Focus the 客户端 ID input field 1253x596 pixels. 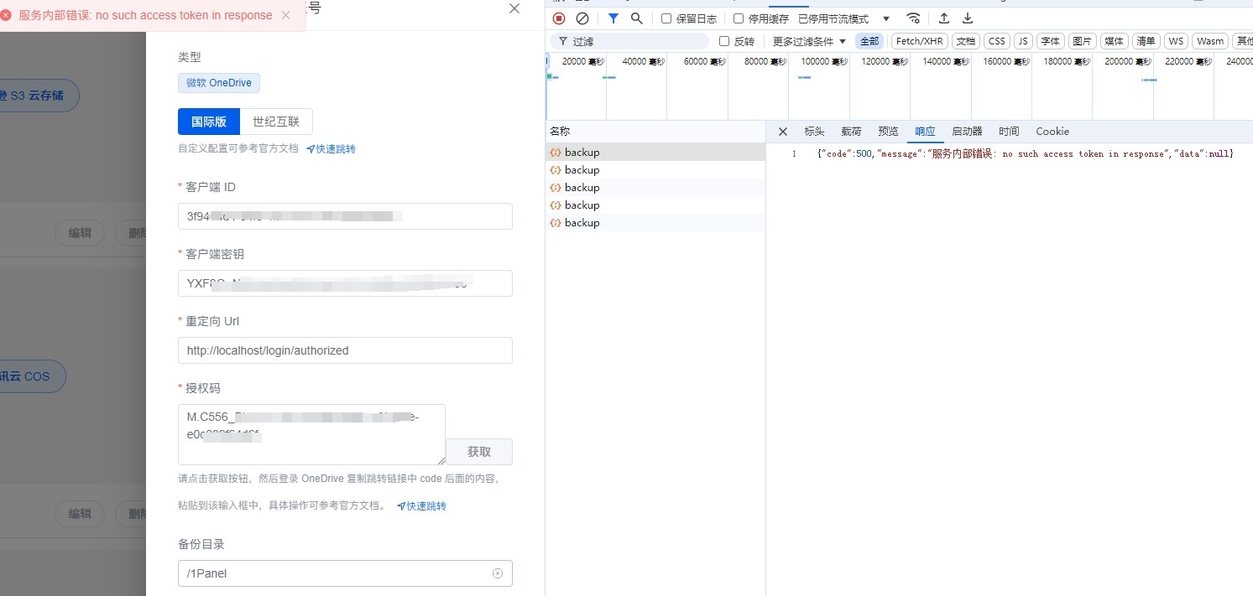(x=345, y=216)
